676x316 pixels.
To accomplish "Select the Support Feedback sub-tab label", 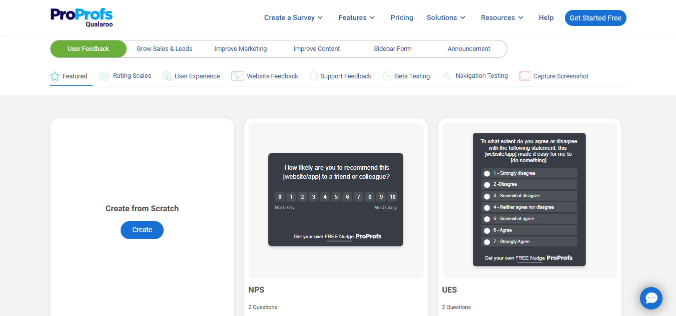I will point(346,76).
